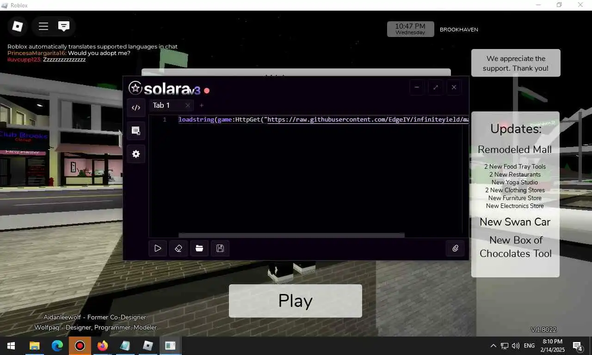This screenshot has height=355, width=592.
Task: Close the Solara executor window
Action: (454, 87)
